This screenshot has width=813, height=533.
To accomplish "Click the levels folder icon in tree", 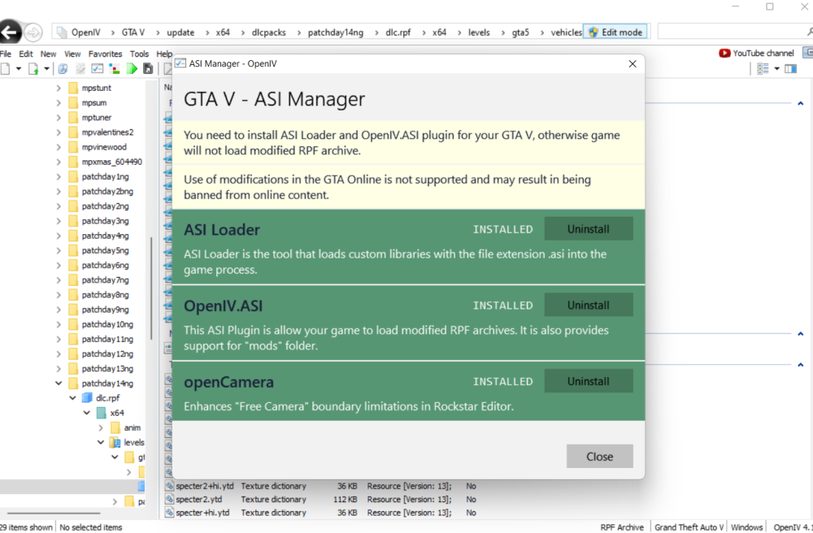I will click(x=115, y=442).
